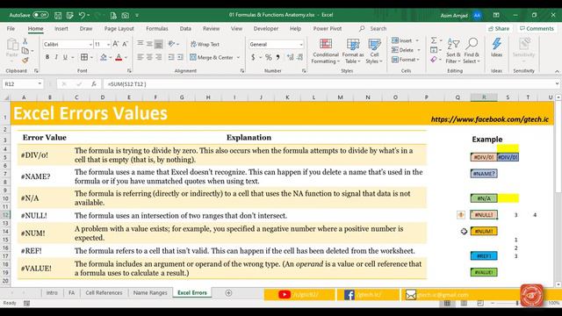
Task: Switch to the Page Layout tab
Action: click(x=119, y=29)
